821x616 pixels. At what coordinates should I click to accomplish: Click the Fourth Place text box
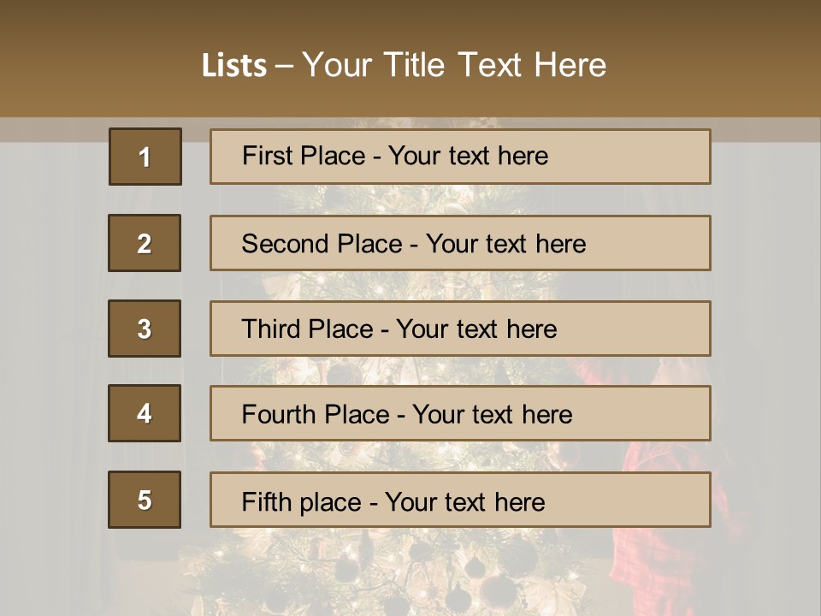coord(460,414)
